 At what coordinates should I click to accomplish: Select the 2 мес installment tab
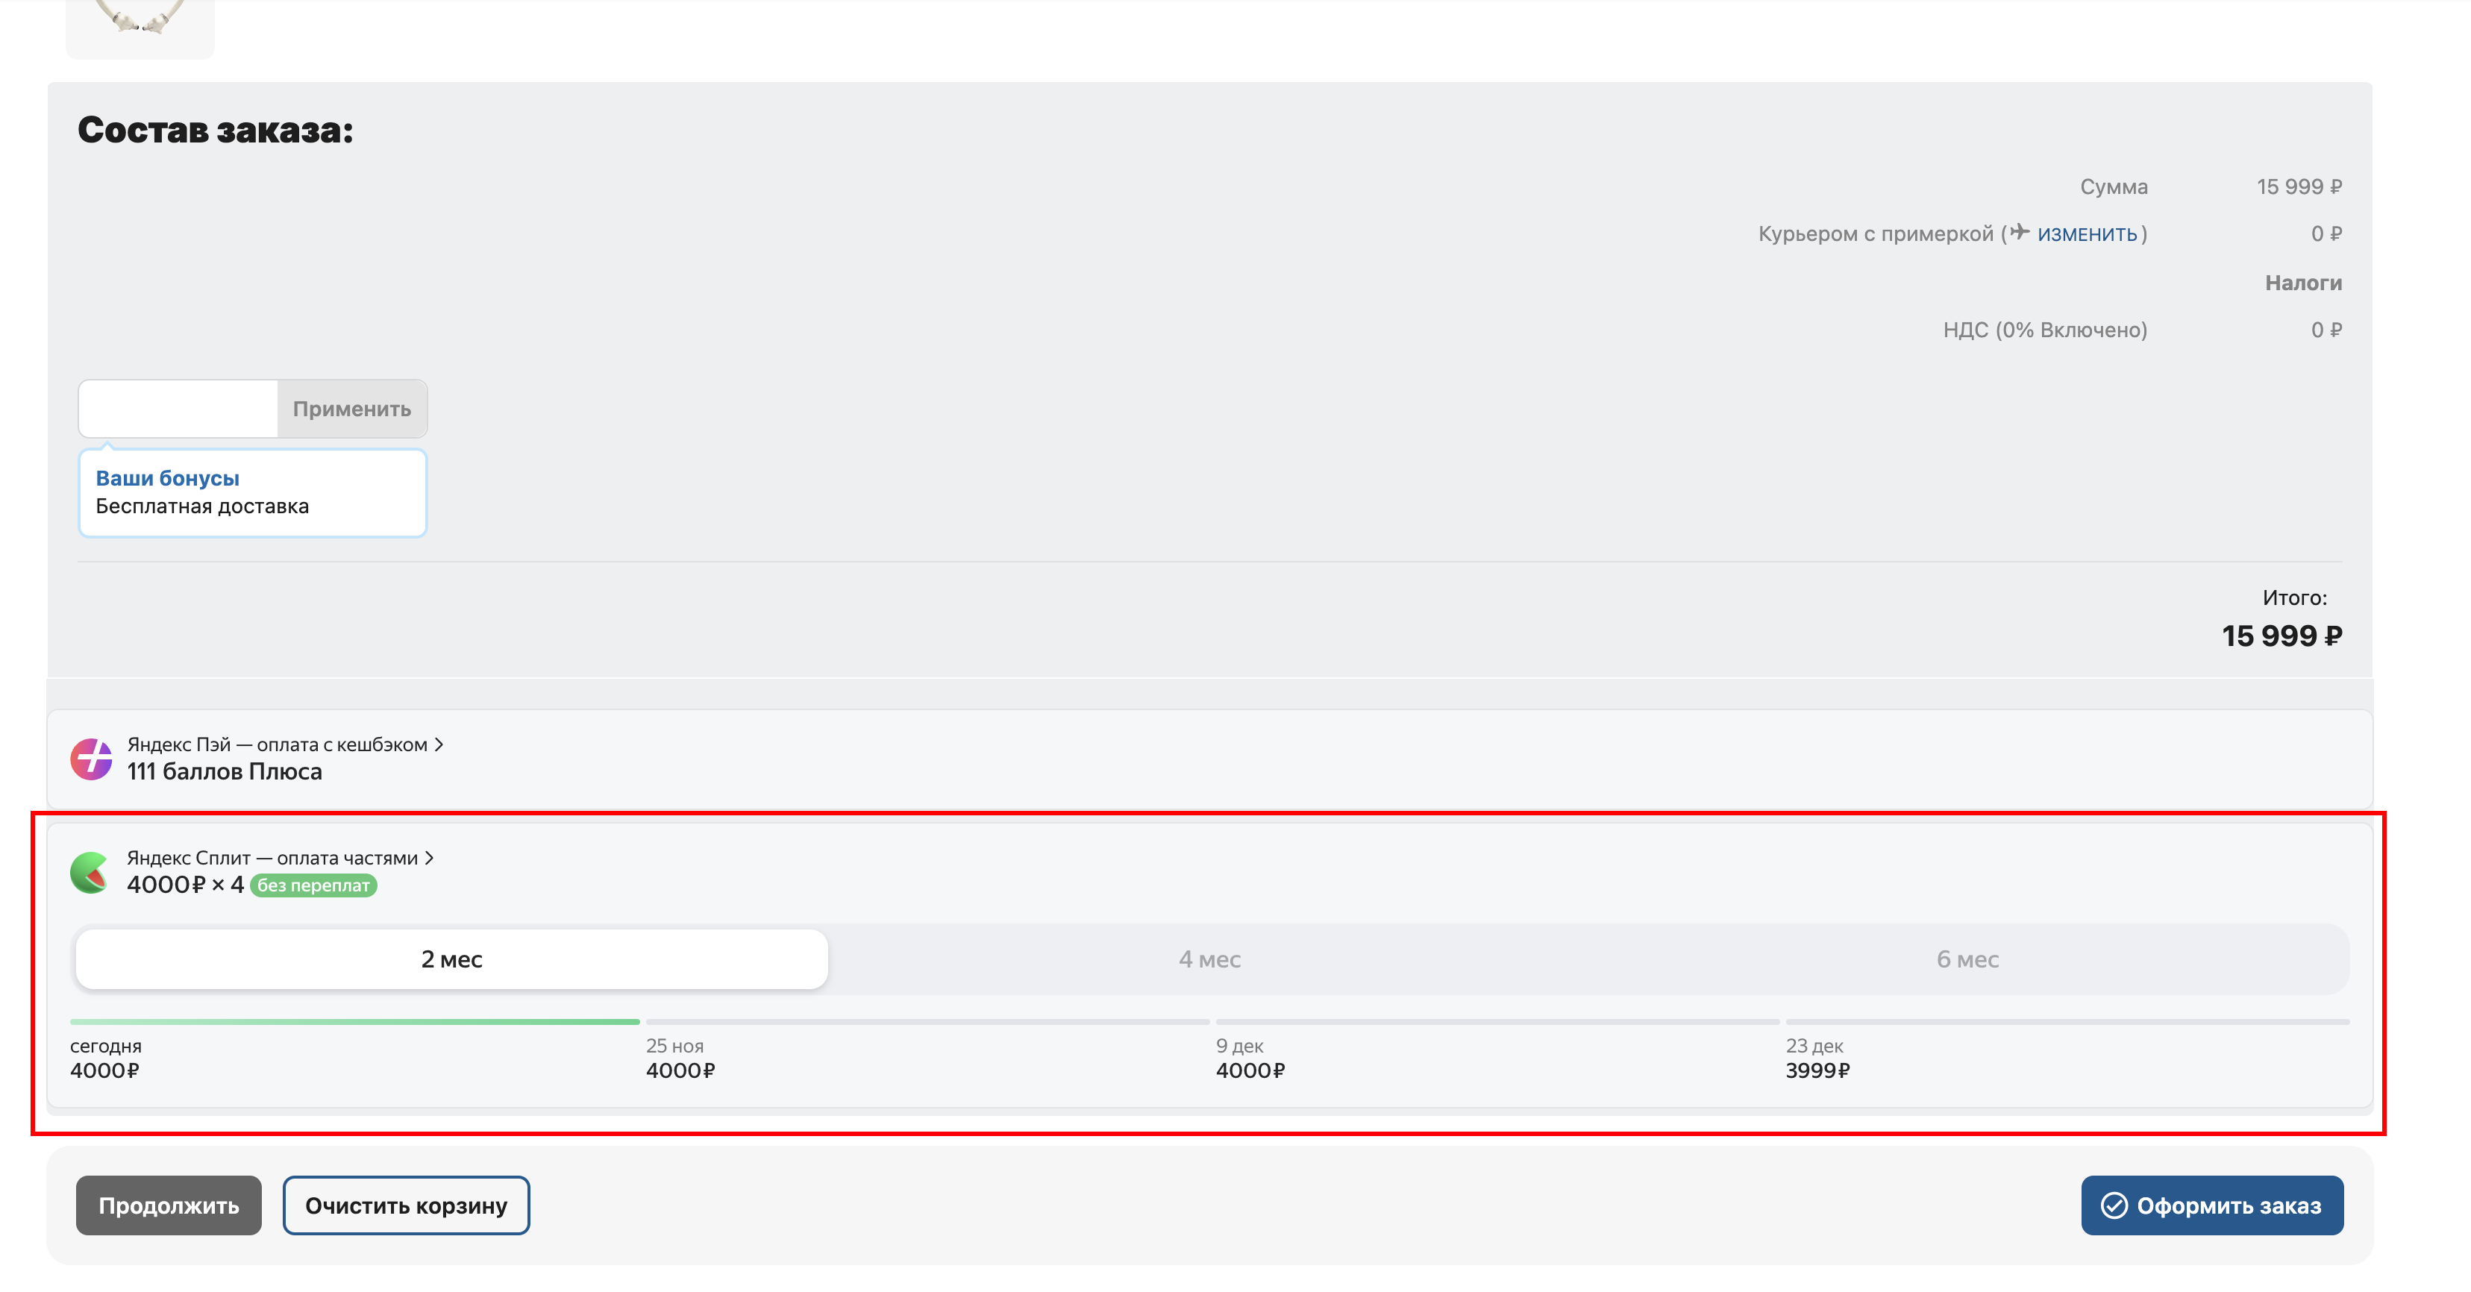pos(451,959)
